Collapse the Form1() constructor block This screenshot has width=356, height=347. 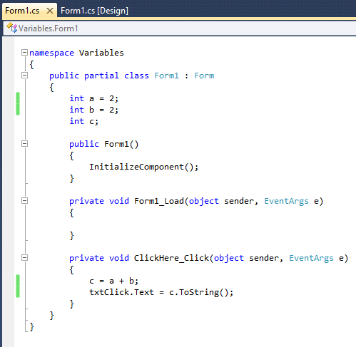click(24, 144)
